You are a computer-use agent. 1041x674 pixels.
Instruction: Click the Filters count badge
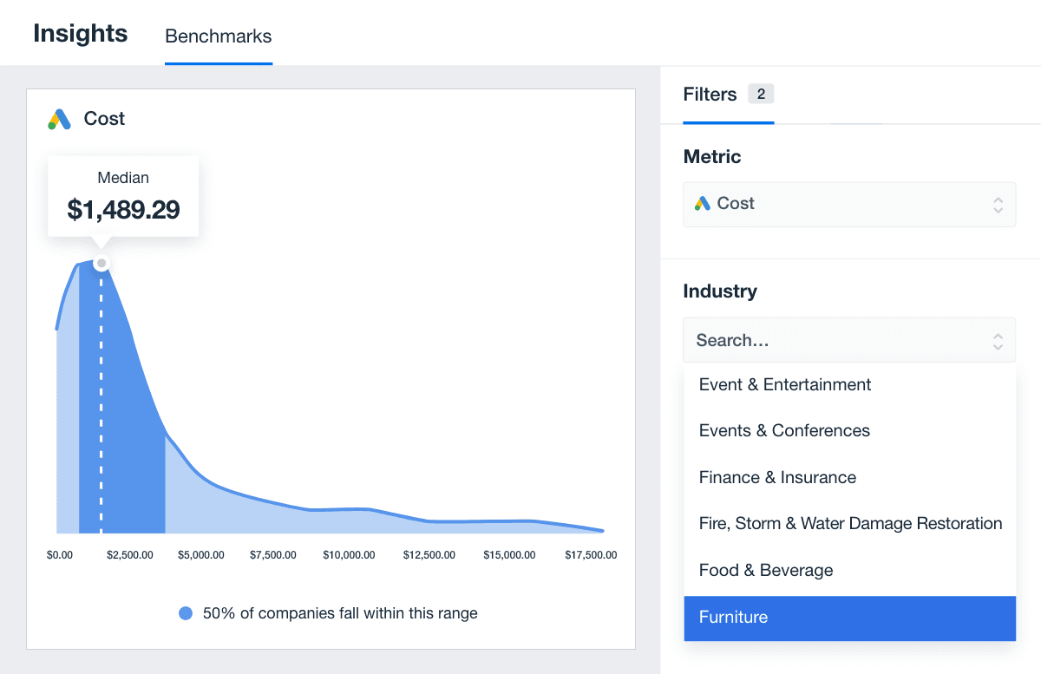click(x=761, y=94)
